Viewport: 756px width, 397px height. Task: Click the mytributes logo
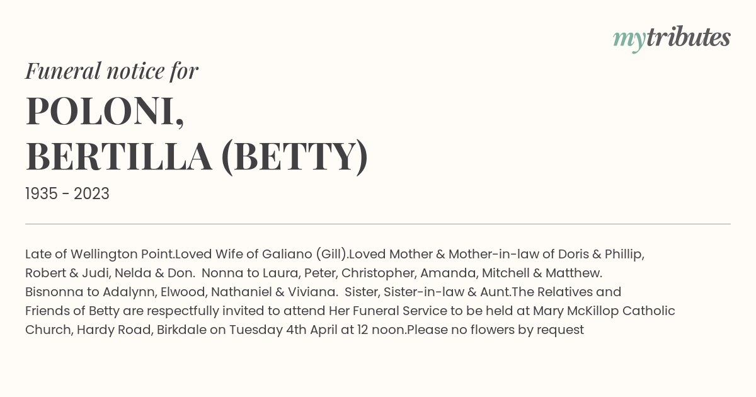[672, 39]
